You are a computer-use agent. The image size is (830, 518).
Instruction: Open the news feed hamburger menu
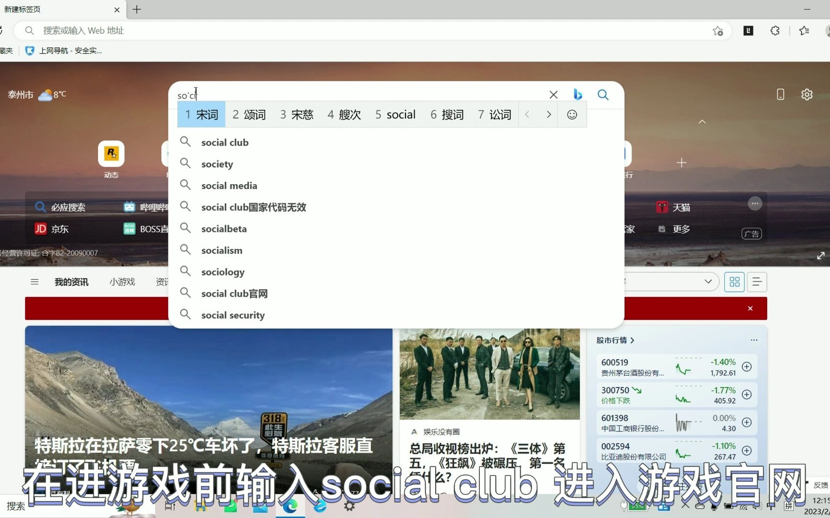35,282
